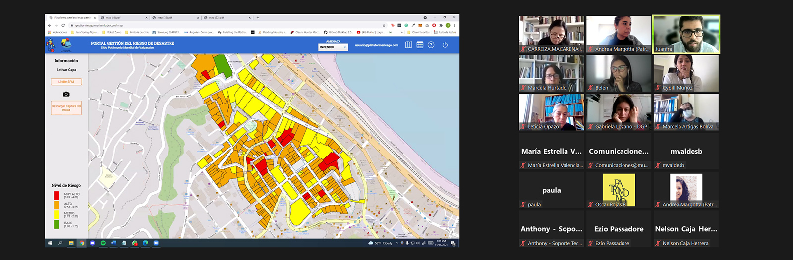Bookmark page using the star icon
The height and width of the screenshot is (260, 793).
pos(384,25)
